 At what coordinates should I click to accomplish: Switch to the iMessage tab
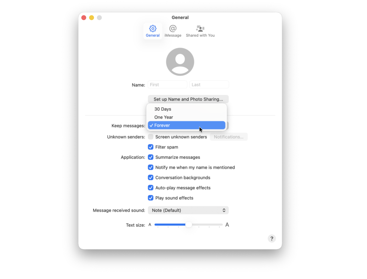point(173,30)
